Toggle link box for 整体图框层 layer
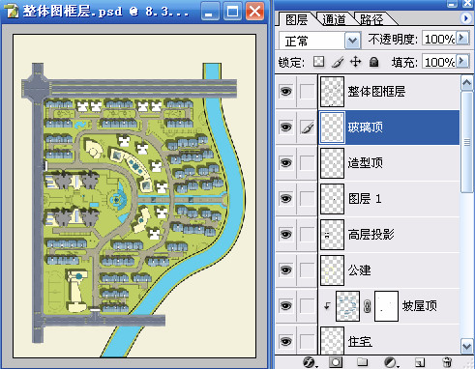Screen dimensions: 475x369 [307, 92]
